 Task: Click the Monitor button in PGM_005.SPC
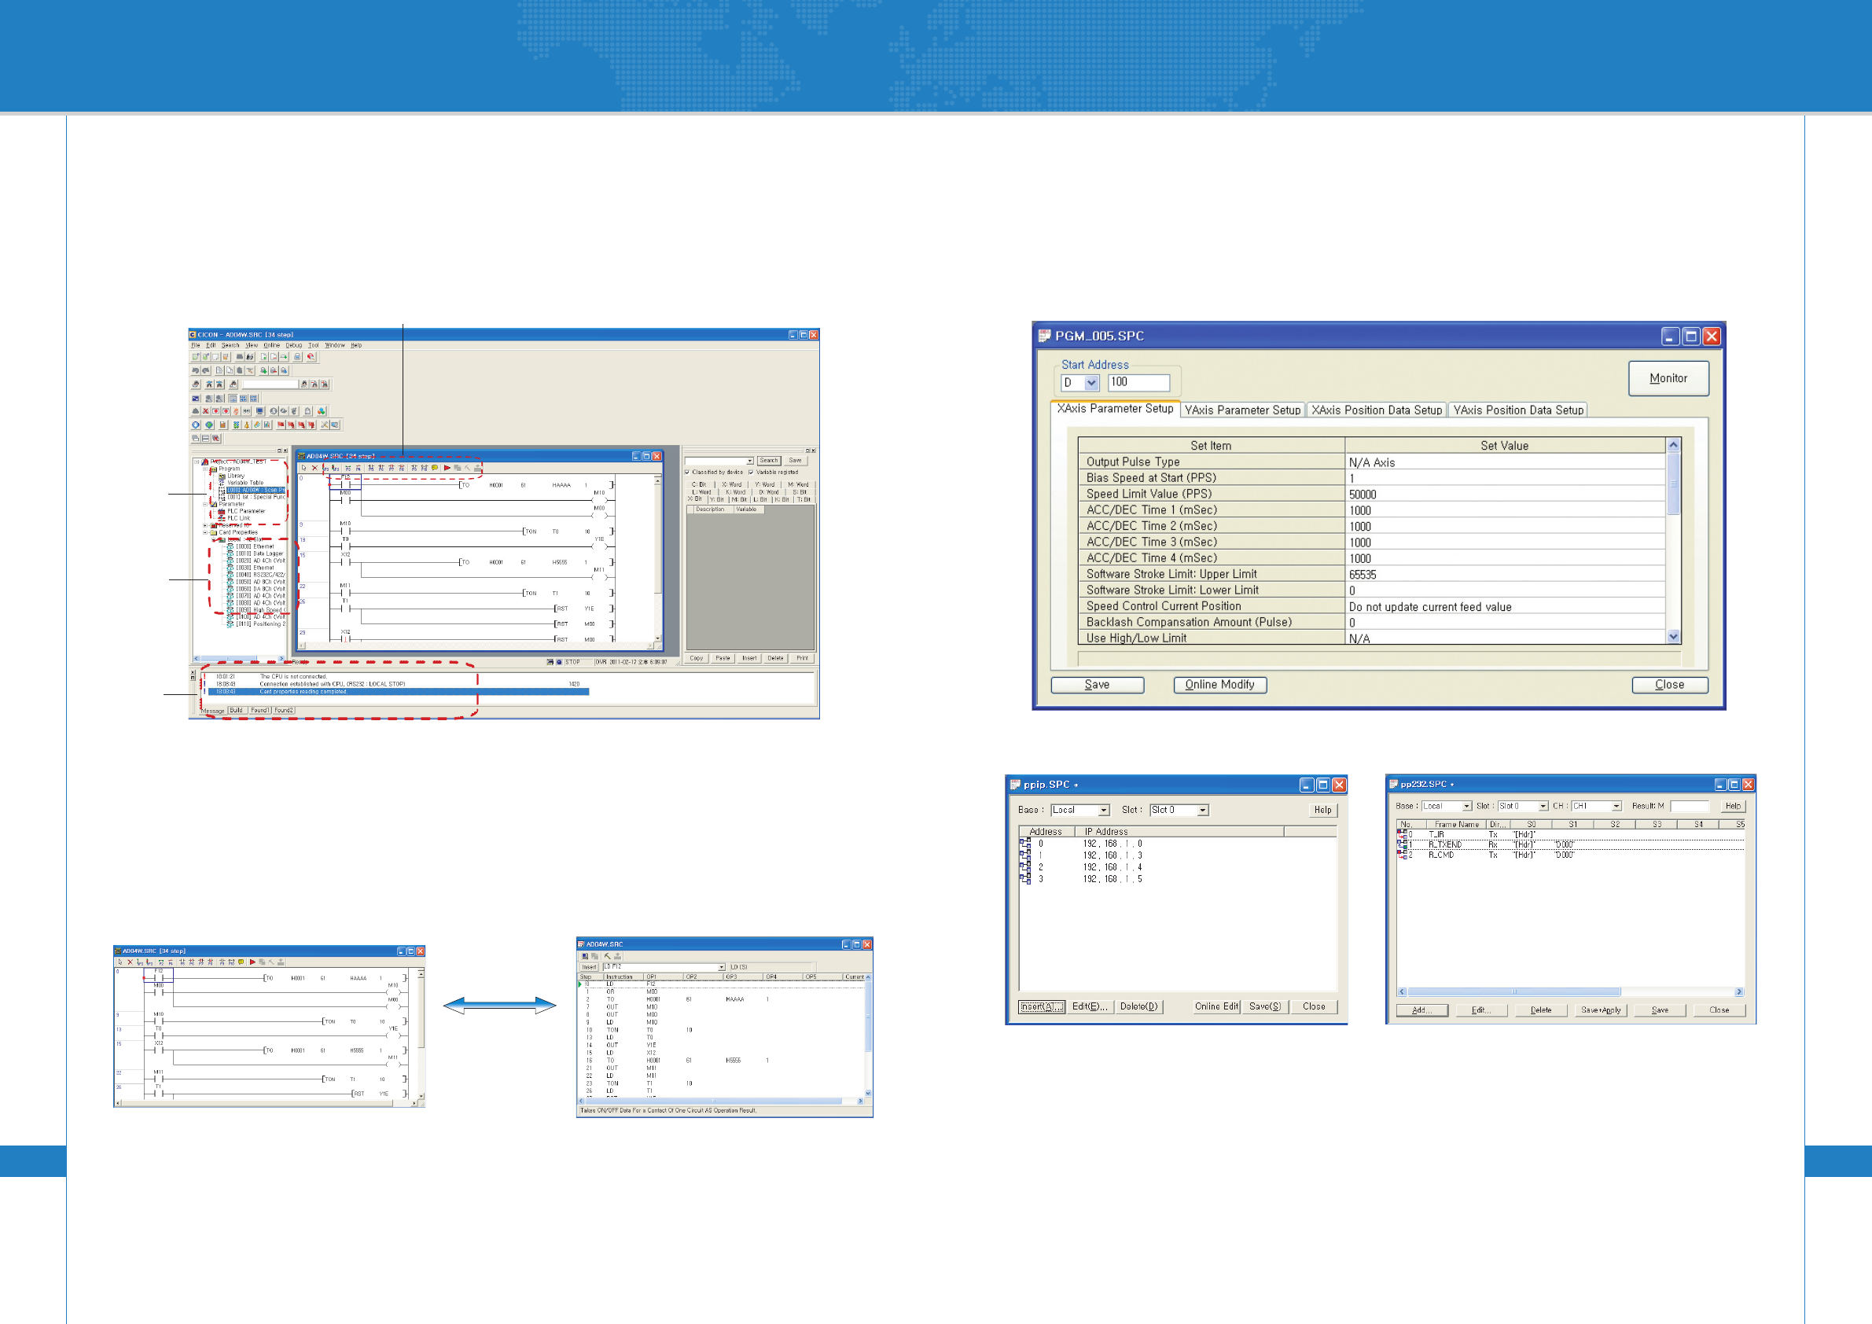(x=1668, y=378)
